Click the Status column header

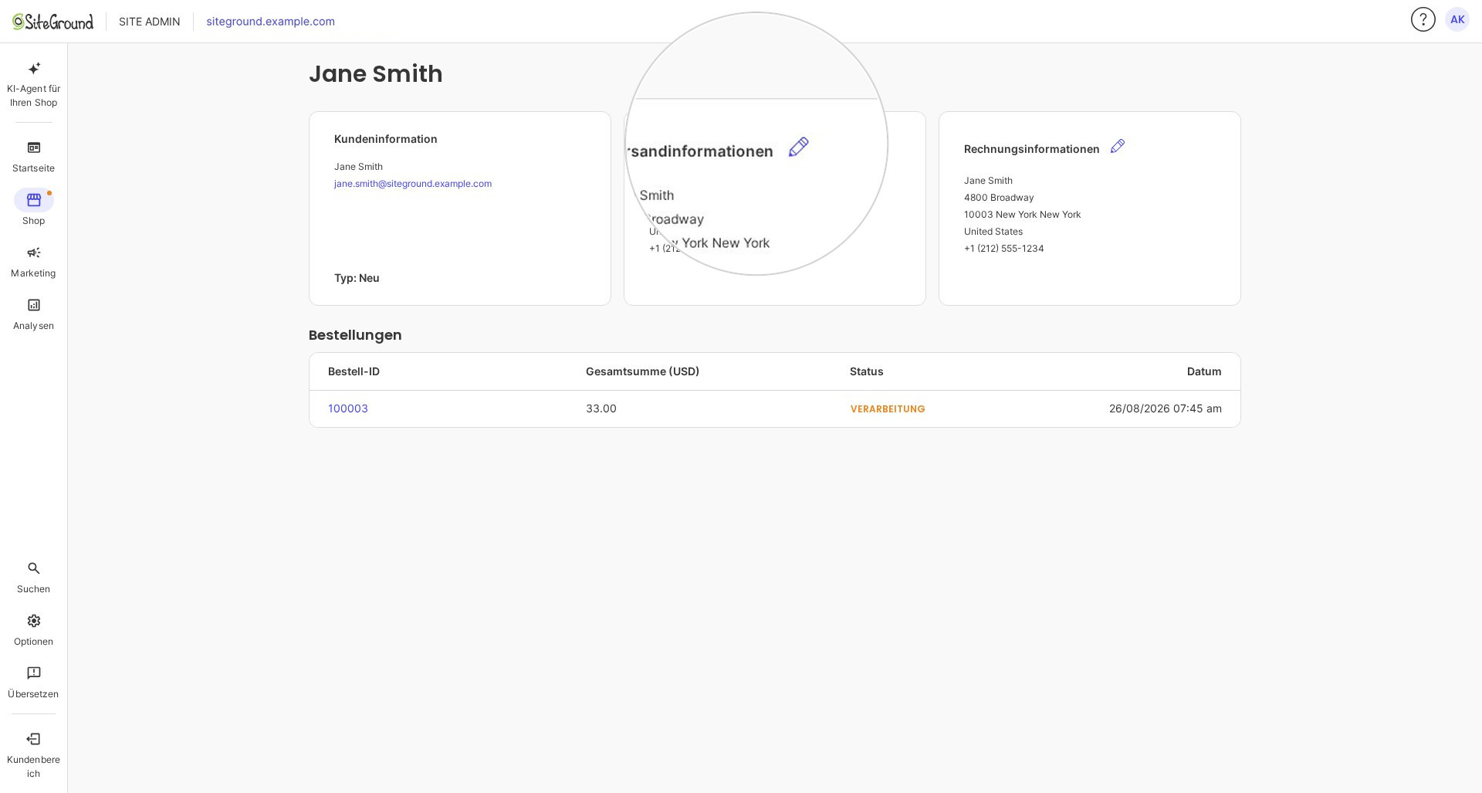pos(867,371)
